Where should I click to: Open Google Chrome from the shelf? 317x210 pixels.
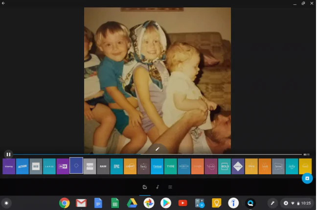(x=64, y=203)
